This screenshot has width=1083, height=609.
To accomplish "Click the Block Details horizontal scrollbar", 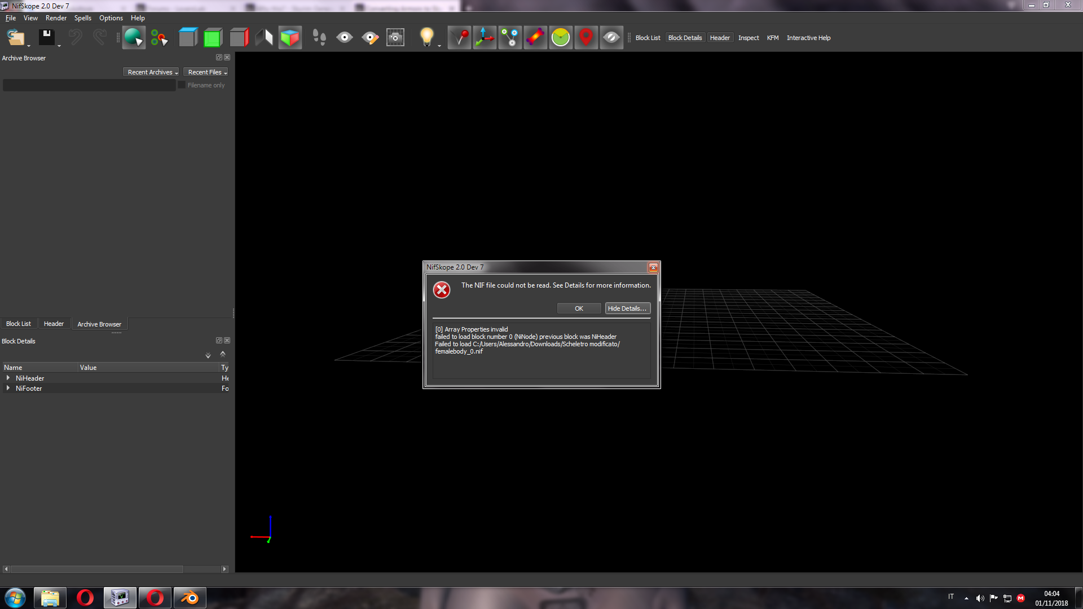I will (115, 569).
